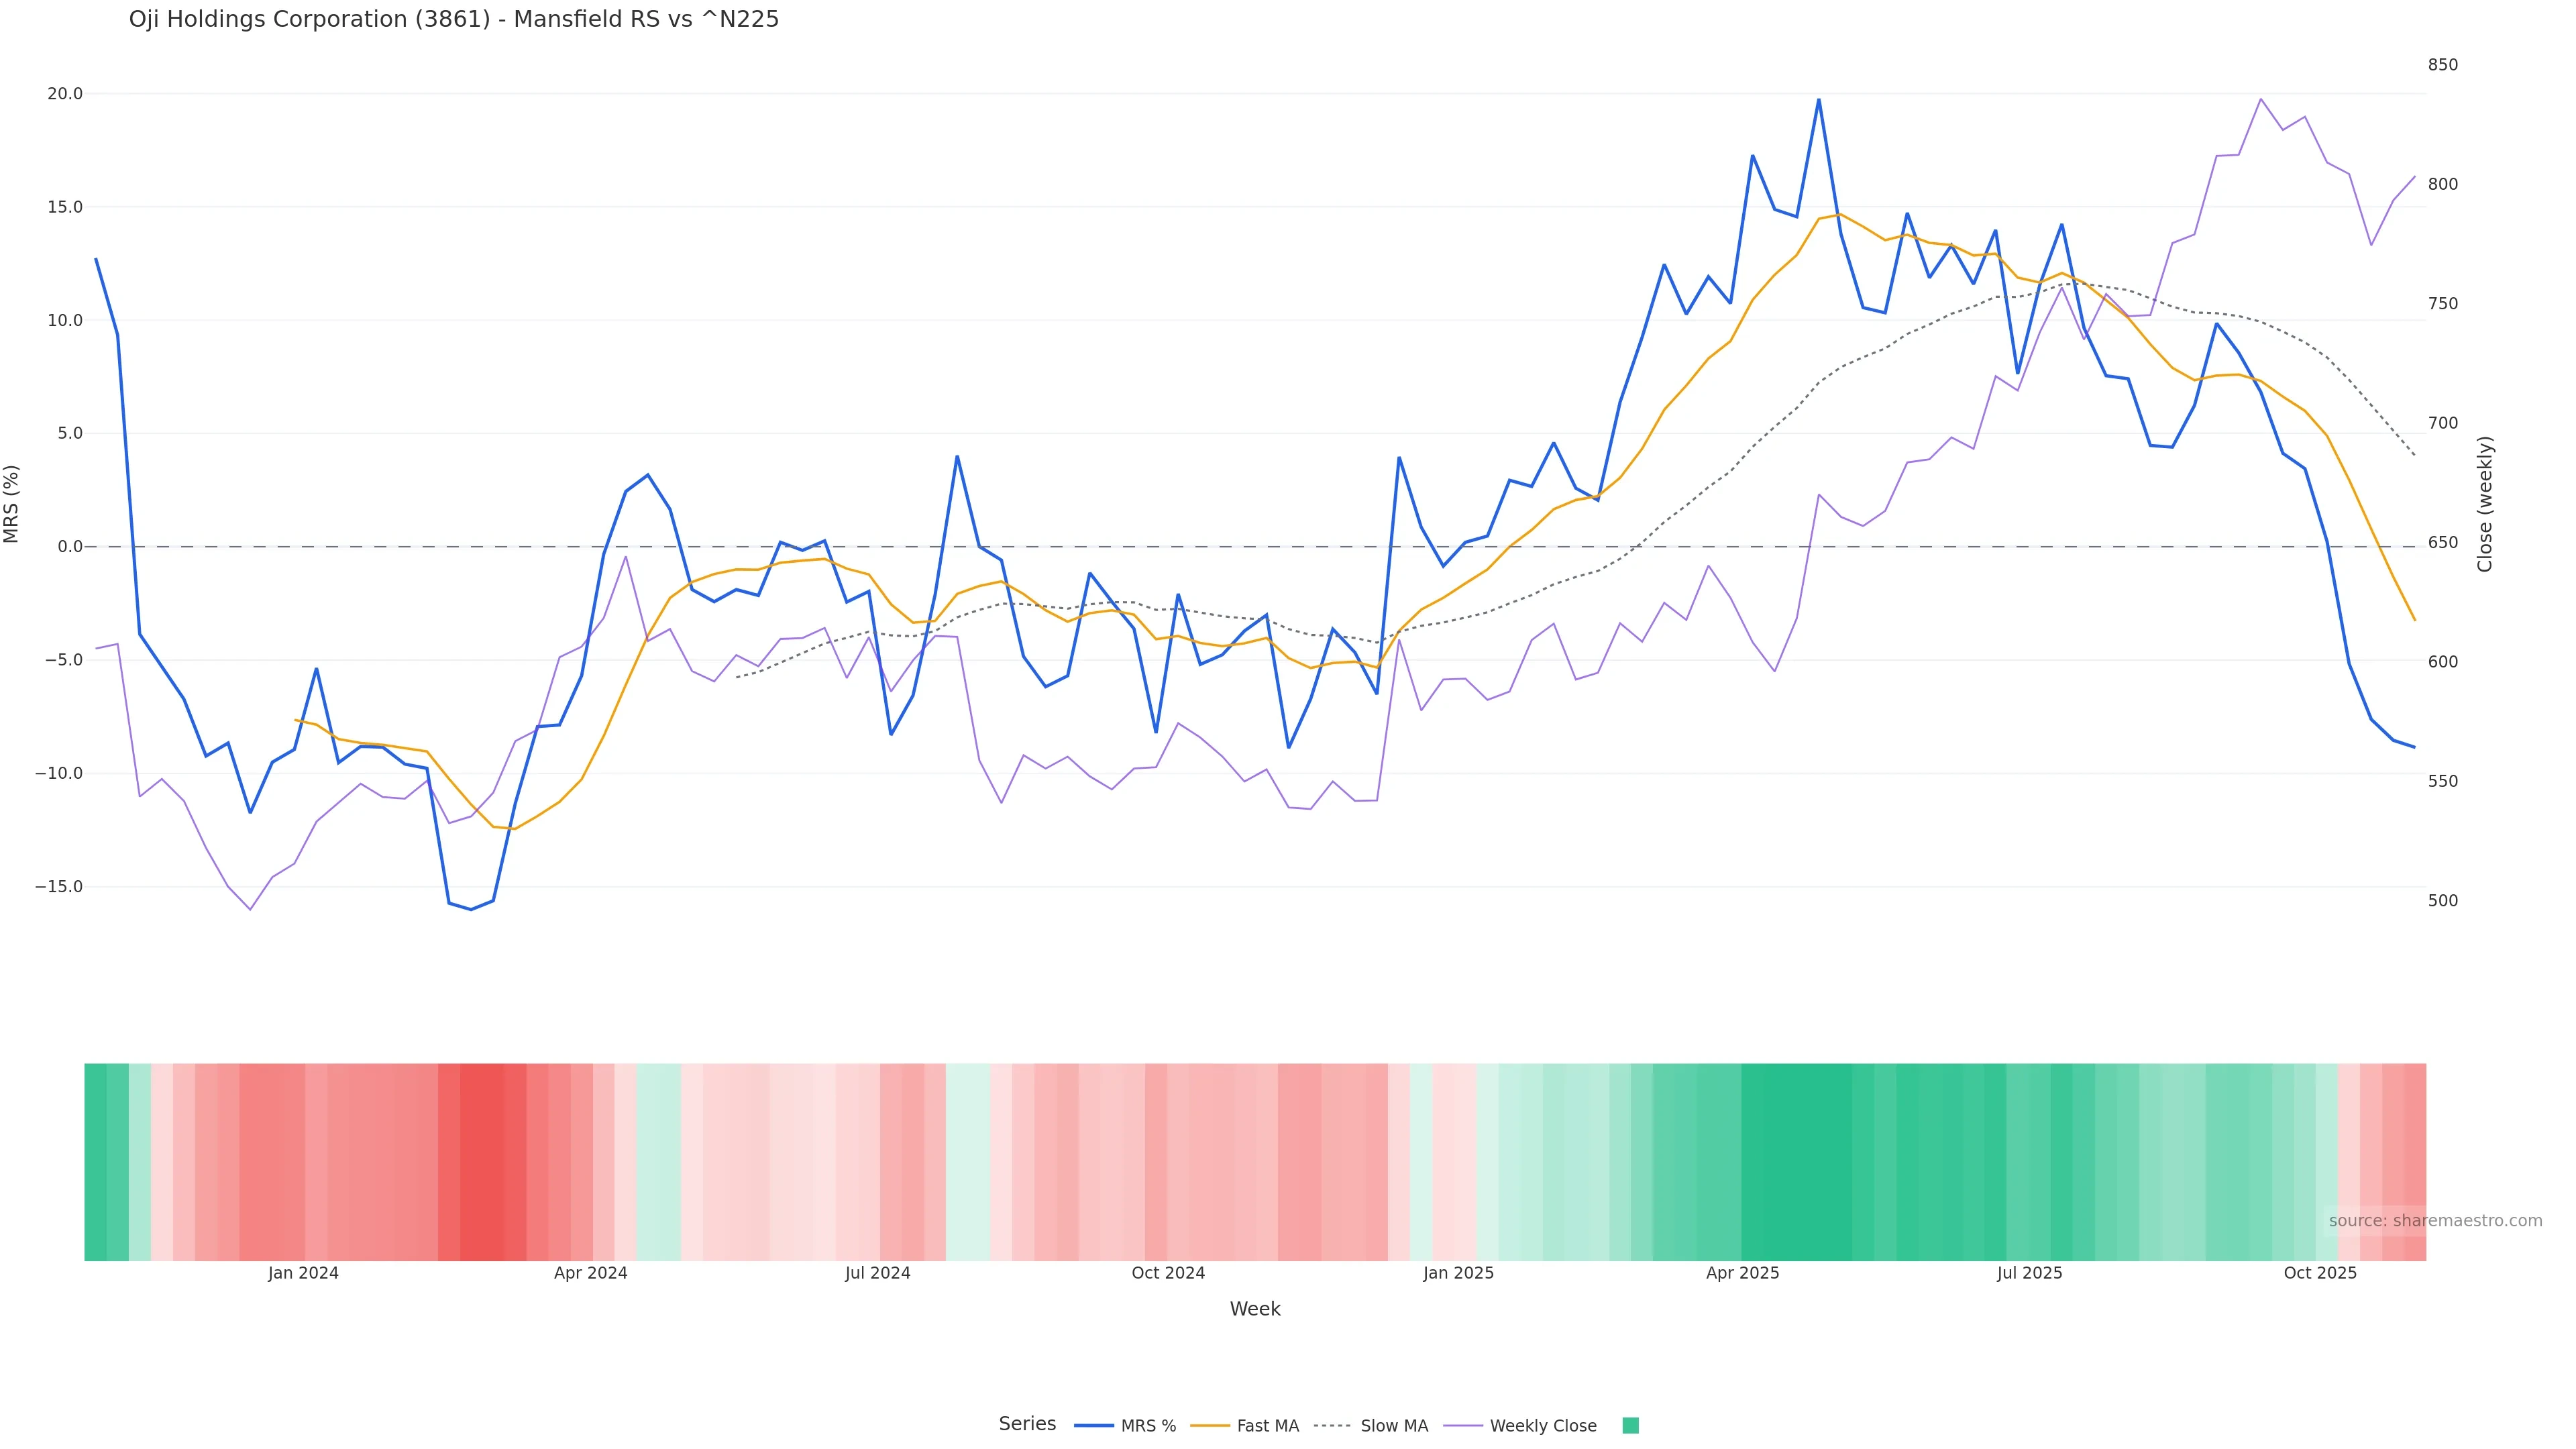The image size is (2576, 1449).
Task: Click the 850 Close axis tick
Action: (2443, 65)
